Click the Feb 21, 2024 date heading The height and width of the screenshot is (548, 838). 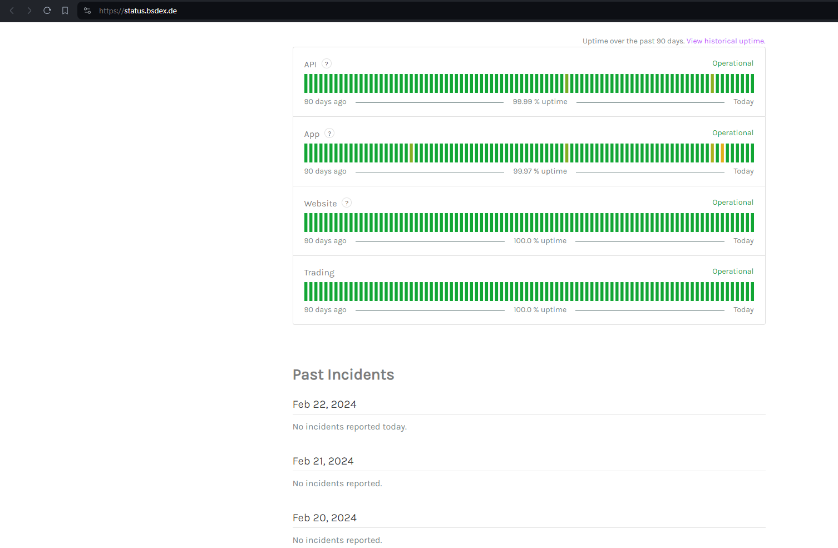(x=323, y=461)
